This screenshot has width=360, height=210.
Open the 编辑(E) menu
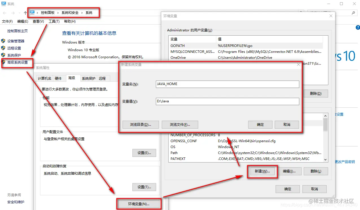[x=23, y=21]
